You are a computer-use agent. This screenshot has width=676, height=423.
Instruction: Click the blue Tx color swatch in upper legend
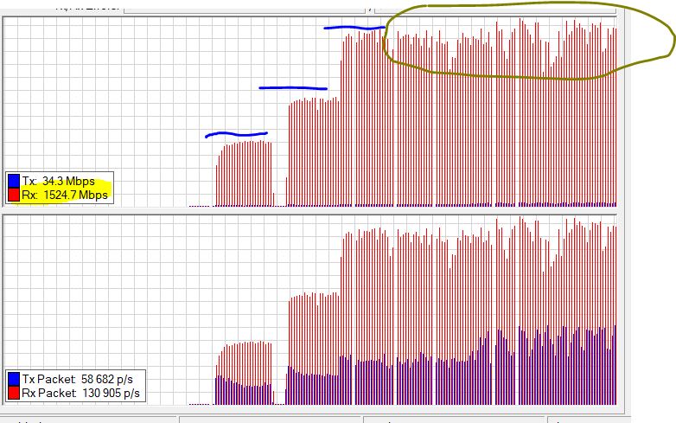(x=14, y=182)
